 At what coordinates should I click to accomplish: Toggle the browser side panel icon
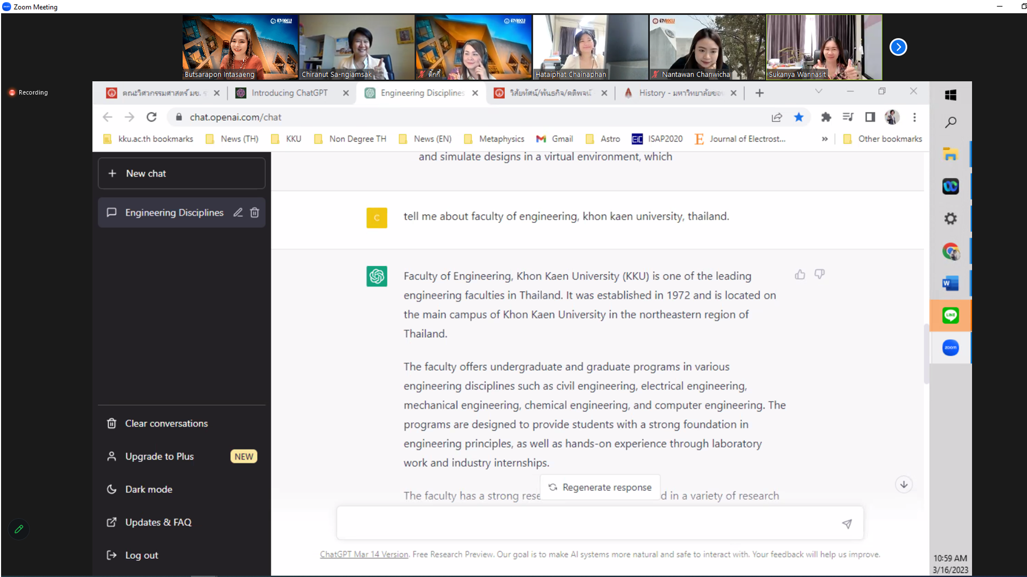(x=870, y=117)
